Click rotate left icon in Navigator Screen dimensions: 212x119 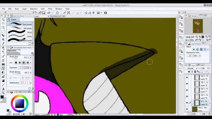point(196,40)
